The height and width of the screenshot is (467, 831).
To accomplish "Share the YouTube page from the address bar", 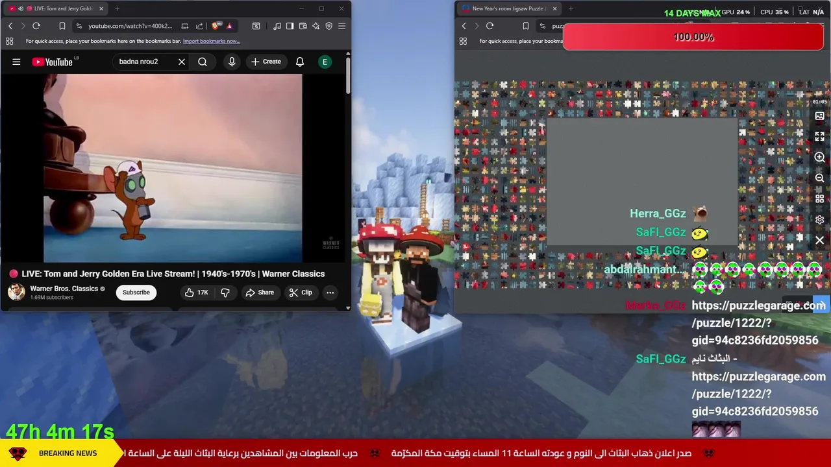I will tap(199, 26).
